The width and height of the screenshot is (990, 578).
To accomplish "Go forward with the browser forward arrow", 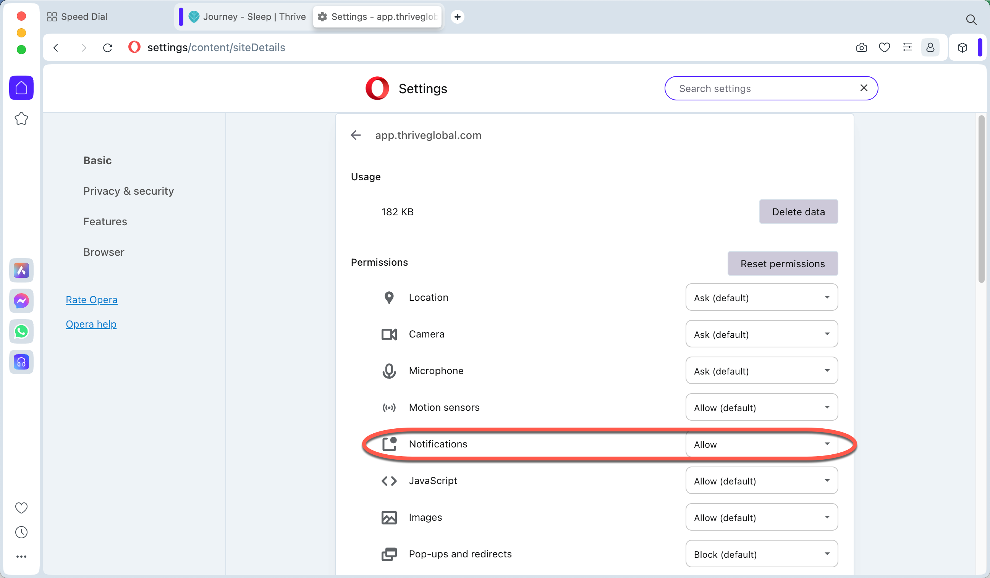I will [83, 47].
